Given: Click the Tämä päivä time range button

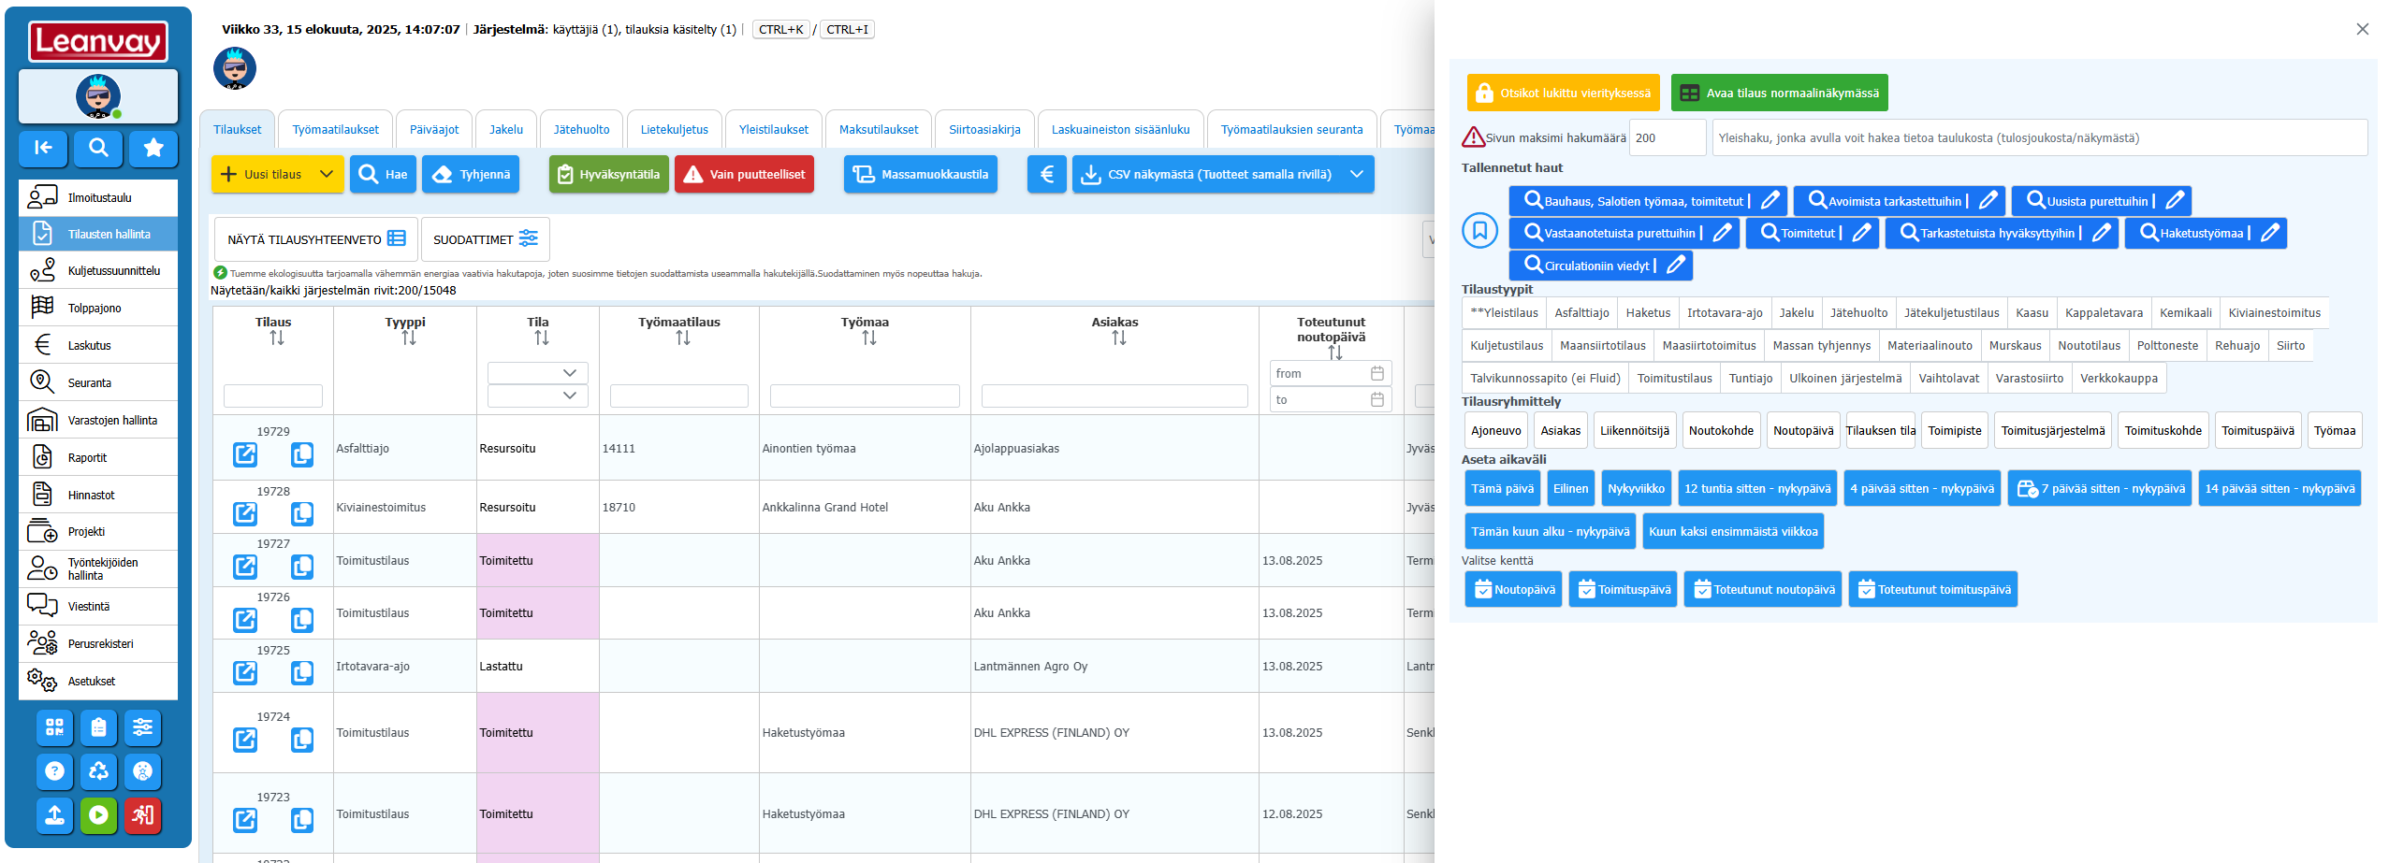Looking at the screenshot, I should (x=1502, y=489).
